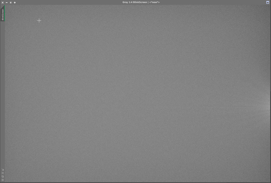Screen dimensions: 271x183
Task: Click the overlapping squares icon above the circle icon
Action: (x=3, y=176)
